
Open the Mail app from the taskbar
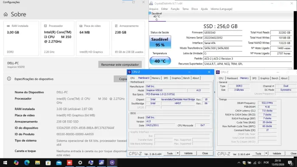click(x=59, y=163)
